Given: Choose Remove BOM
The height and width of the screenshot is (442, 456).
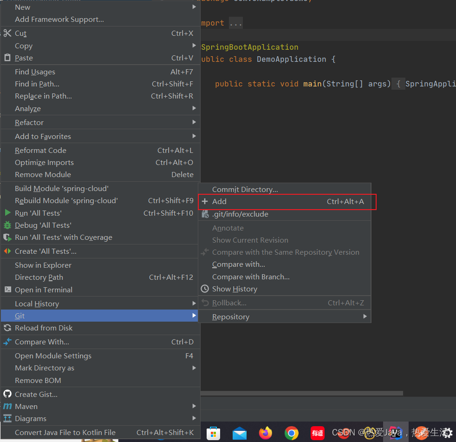Looking at the screenshot, I should [x=100, y=380].
